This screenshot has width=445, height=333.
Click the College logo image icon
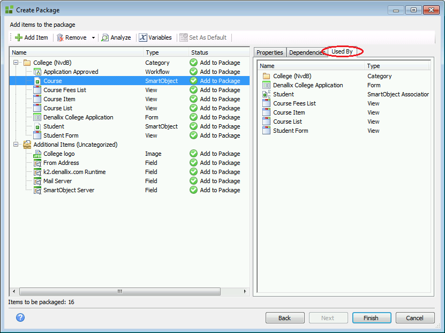(x=37, y=154)
